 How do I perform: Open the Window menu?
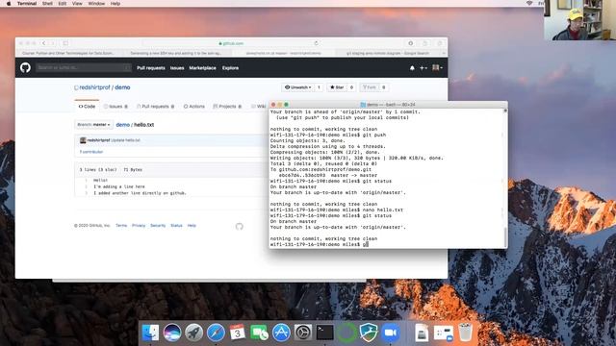point(96,3)
